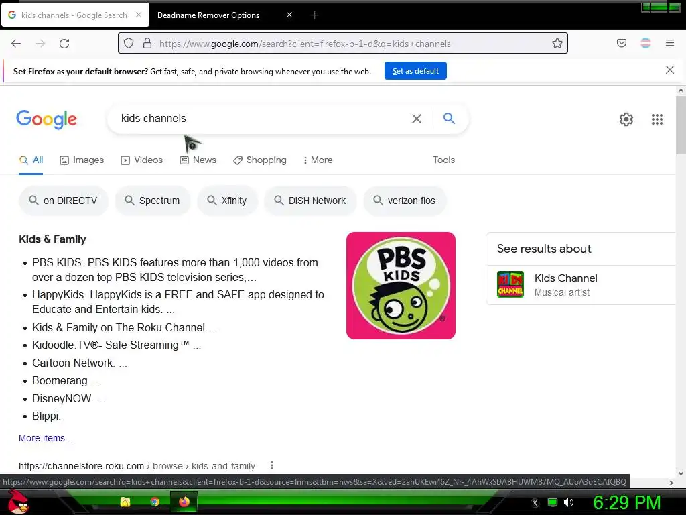This screenshot has width=686, height=515.
Task: Open the Angry Birds start menu icon
Action: click(x=18, y=502)
